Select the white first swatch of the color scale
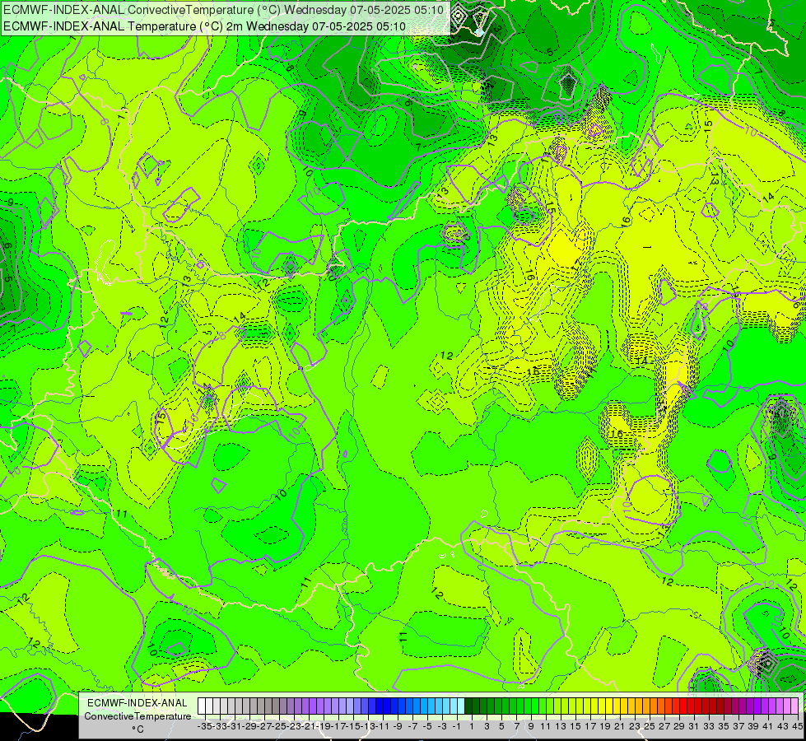The width and height of the screenshot is (806, 741). click(202, 706)
